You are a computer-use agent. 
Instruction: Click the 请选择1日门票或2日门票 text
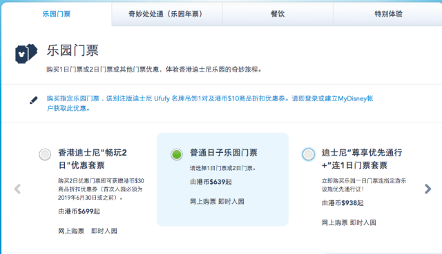tap(222, 169)
